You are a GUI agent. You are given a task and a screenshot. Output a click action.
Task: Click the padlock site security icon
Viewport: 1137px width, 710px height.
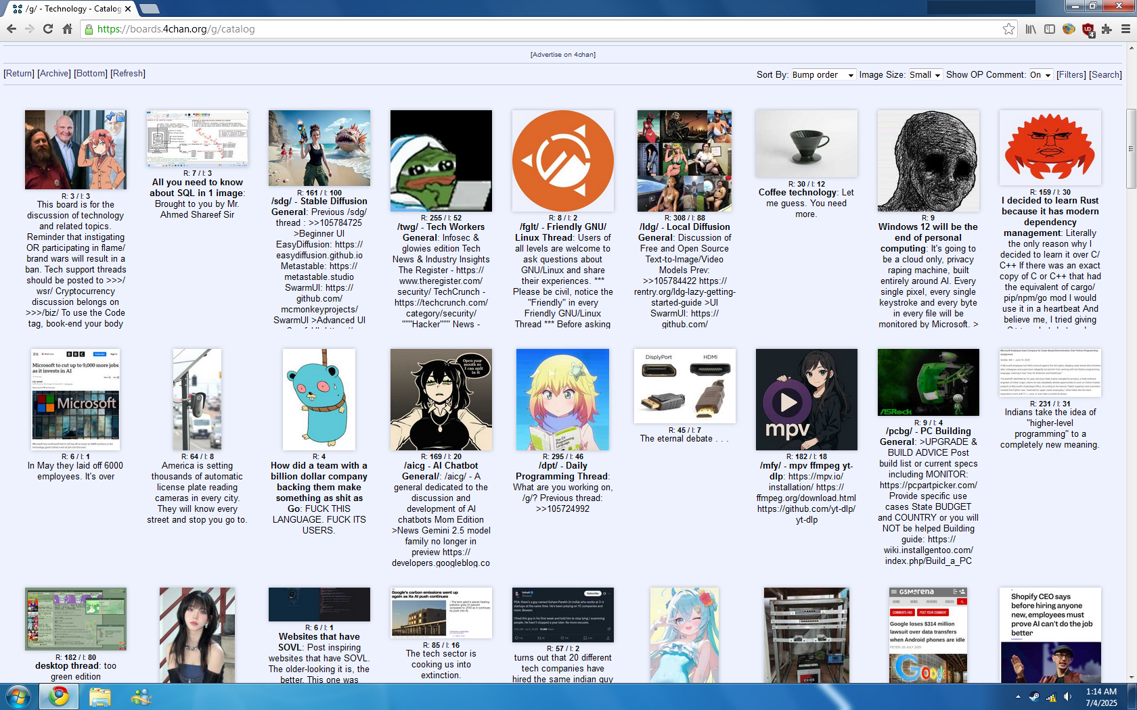[x=89, y=29]
